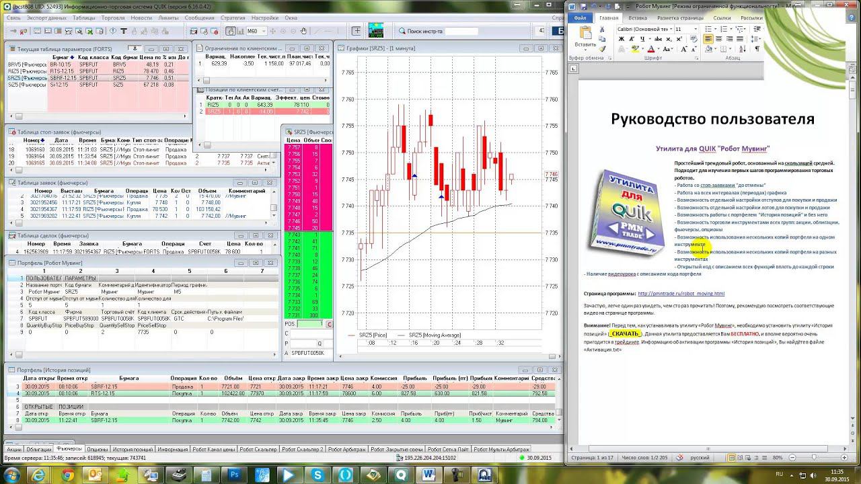Click the Поиск инстр-та search field
861x484 pixels.
461,31
